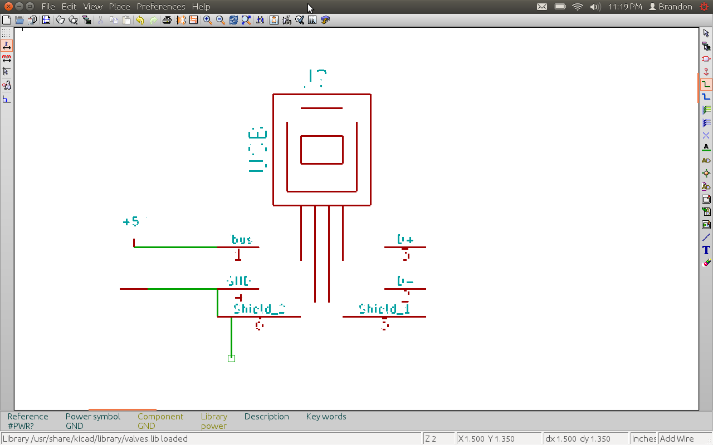Select the Place wire tool
713x445 pixels.
click(706, 85)
